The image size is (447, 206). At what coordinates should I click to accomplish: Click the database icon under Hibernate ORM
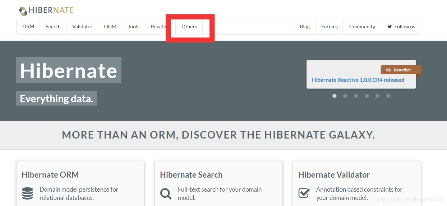coord(27,193)
